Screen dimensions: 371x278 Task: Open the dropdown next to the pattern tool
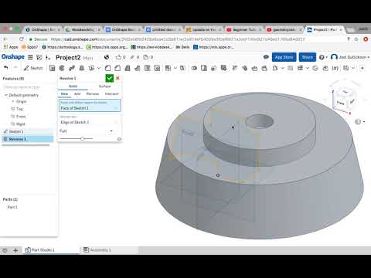(x=175, y=68)
